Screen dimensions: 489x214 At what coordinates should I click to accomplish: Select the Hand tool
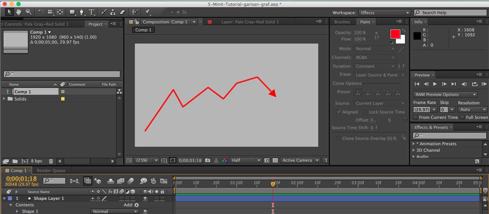(x=19, y=12)
